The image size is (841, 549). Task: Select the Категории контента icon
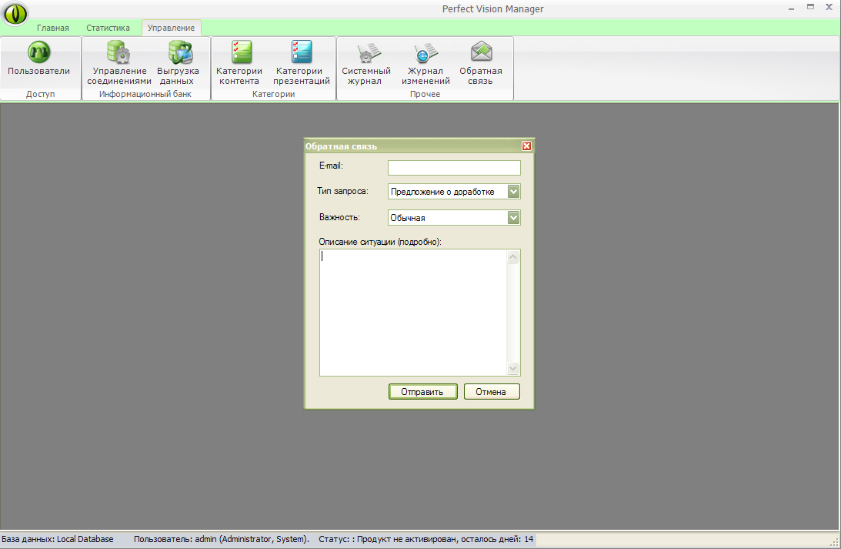point(242,53)
